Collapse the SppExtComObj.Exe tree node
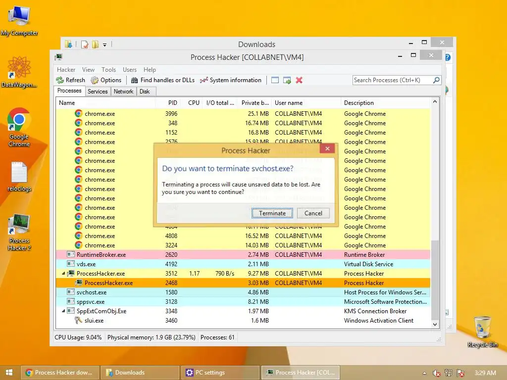The width and height of the screenshot is (507, 380). click(63, 311)
